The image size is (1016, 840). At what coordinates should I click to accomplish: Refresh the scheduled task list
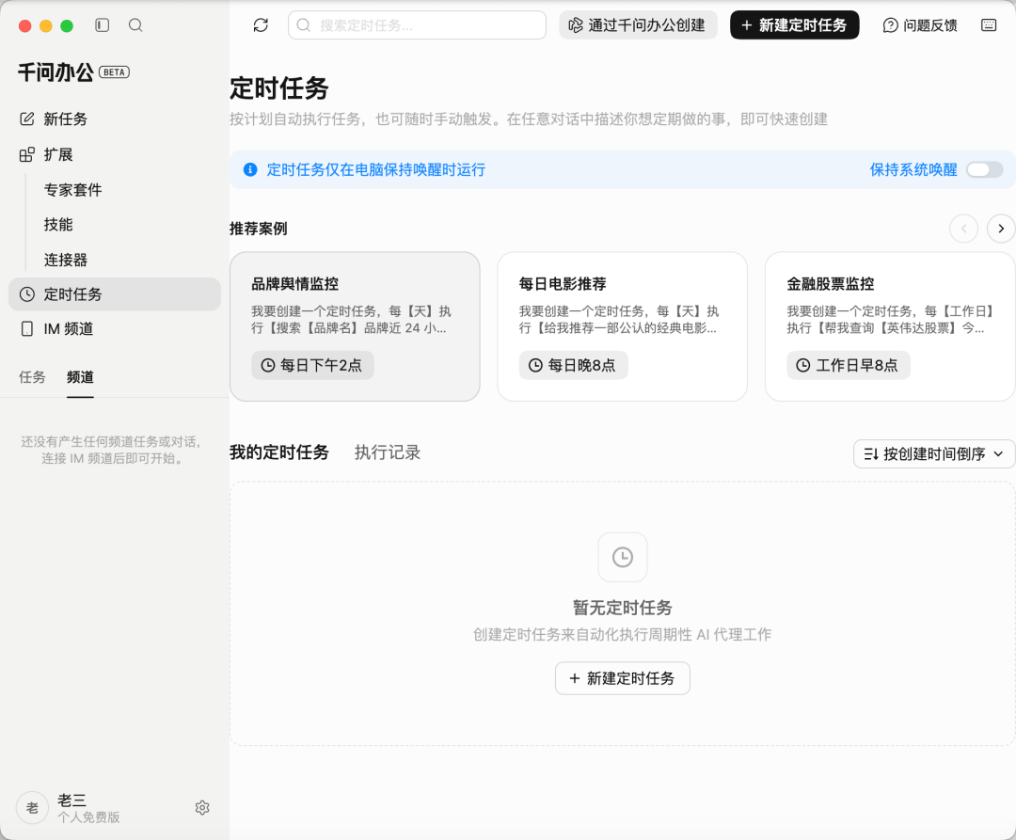(261, 25)
